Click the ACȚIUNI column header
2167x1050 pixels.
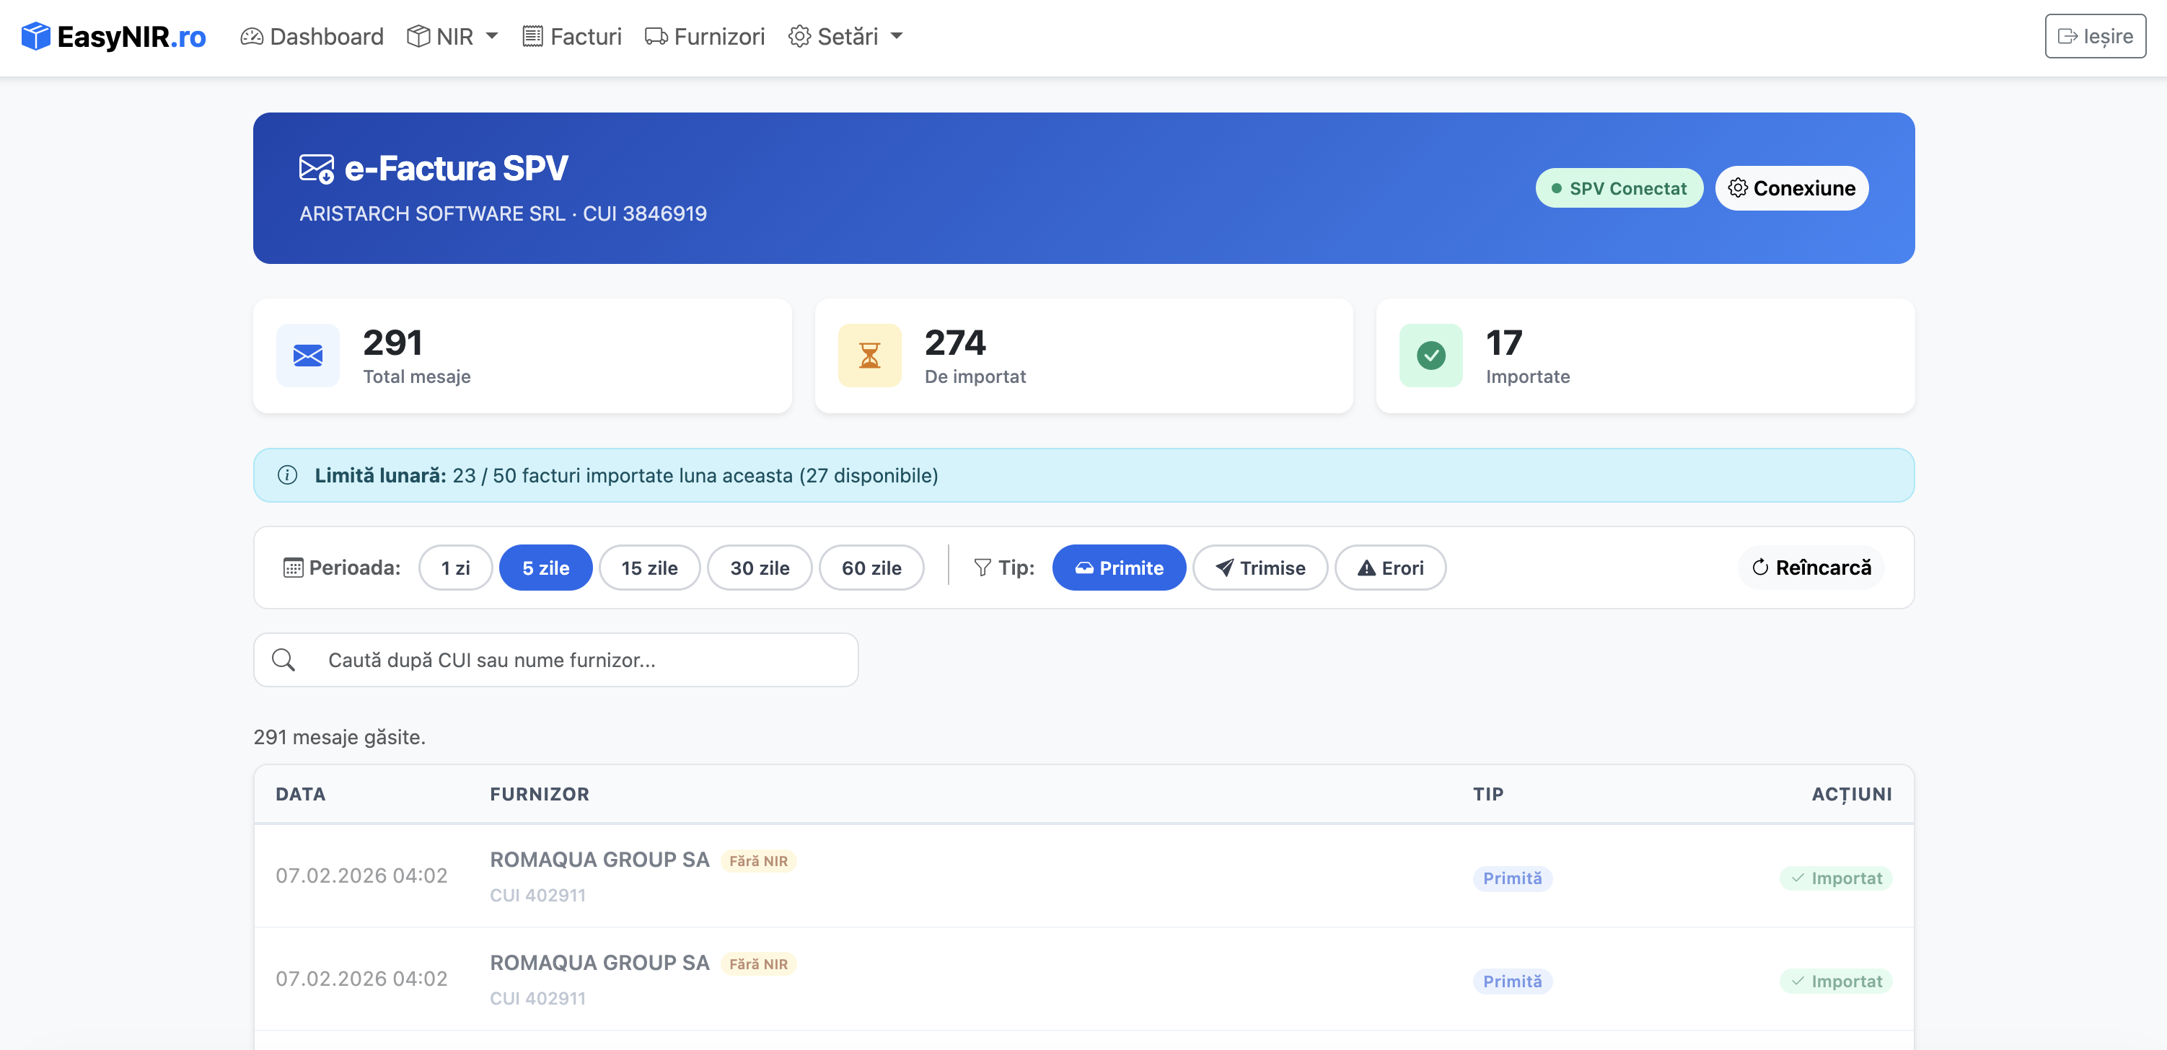[x=1852, y=795]
